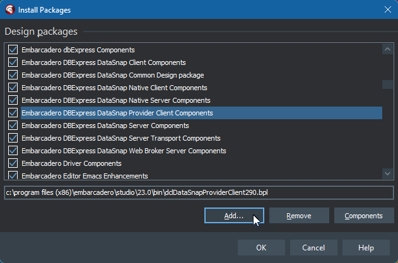Viewport: 398px width, 263px height.
Task: Toggle DataSnap Common Design package checkbox
Action: coord(13,75)
